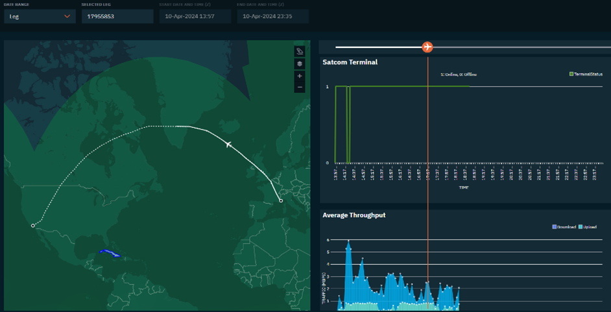Click the Selected Leg field showing 17955853

(117, 16)
